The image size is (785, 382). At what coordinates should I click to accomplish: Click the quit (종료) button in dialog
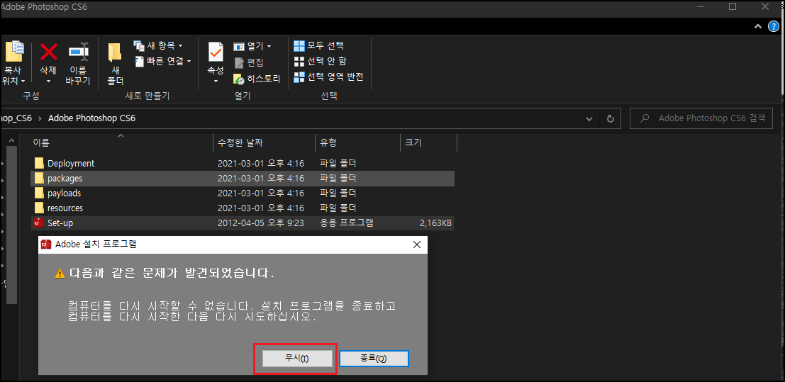pyautogui.click(x=374, y=359)
